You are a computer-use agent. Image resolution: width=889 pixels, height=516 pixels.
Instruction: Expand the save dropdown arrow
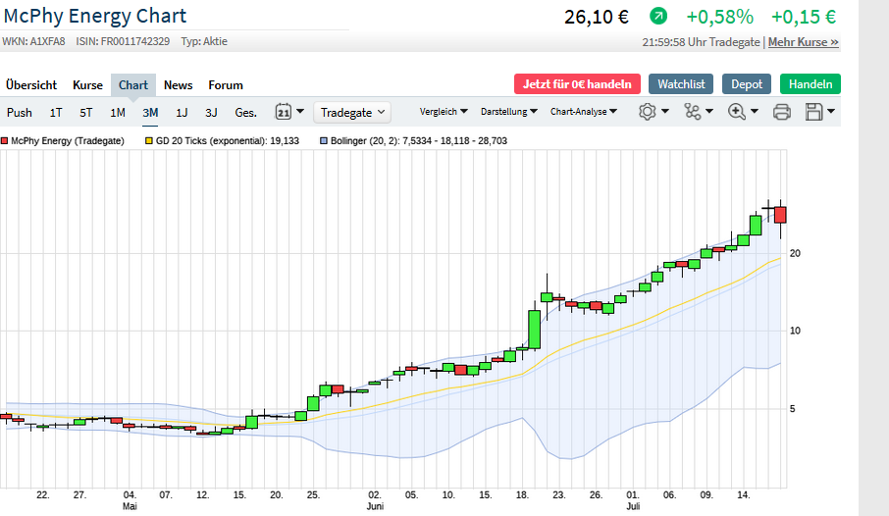click(831, 111)
